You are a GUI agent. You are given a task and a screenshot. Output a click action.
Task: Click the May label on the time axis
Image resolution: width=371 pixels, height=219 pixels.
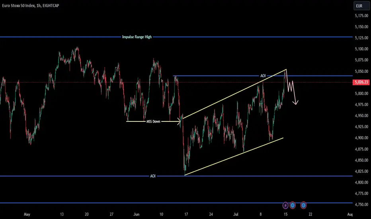coord(27,214)
